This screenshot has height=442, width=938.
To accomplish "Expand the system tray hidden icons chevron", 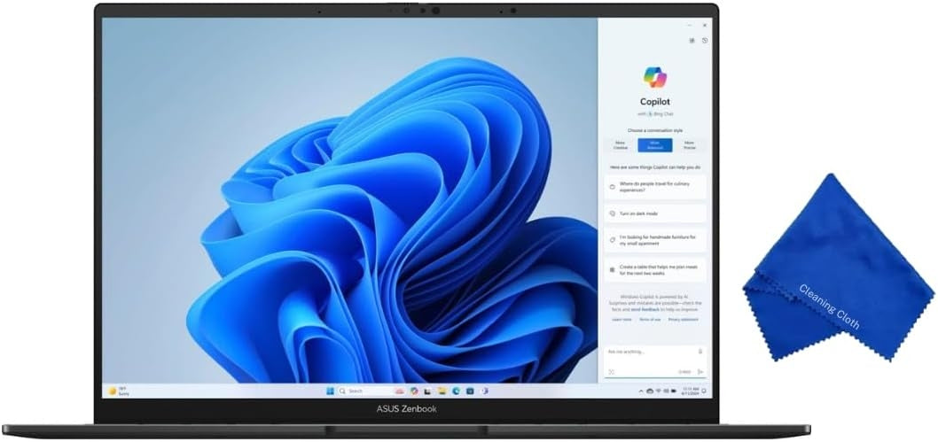I will click(x=641, y=391).
